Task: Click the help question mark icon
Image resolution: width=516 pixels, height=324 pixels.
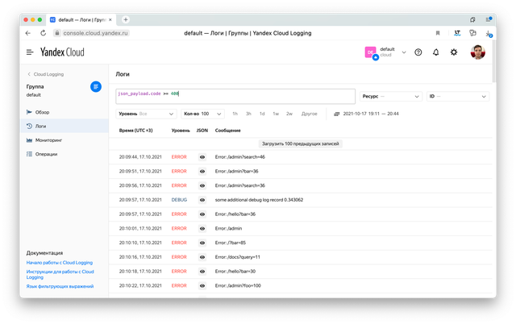Action: click(418, 52)
